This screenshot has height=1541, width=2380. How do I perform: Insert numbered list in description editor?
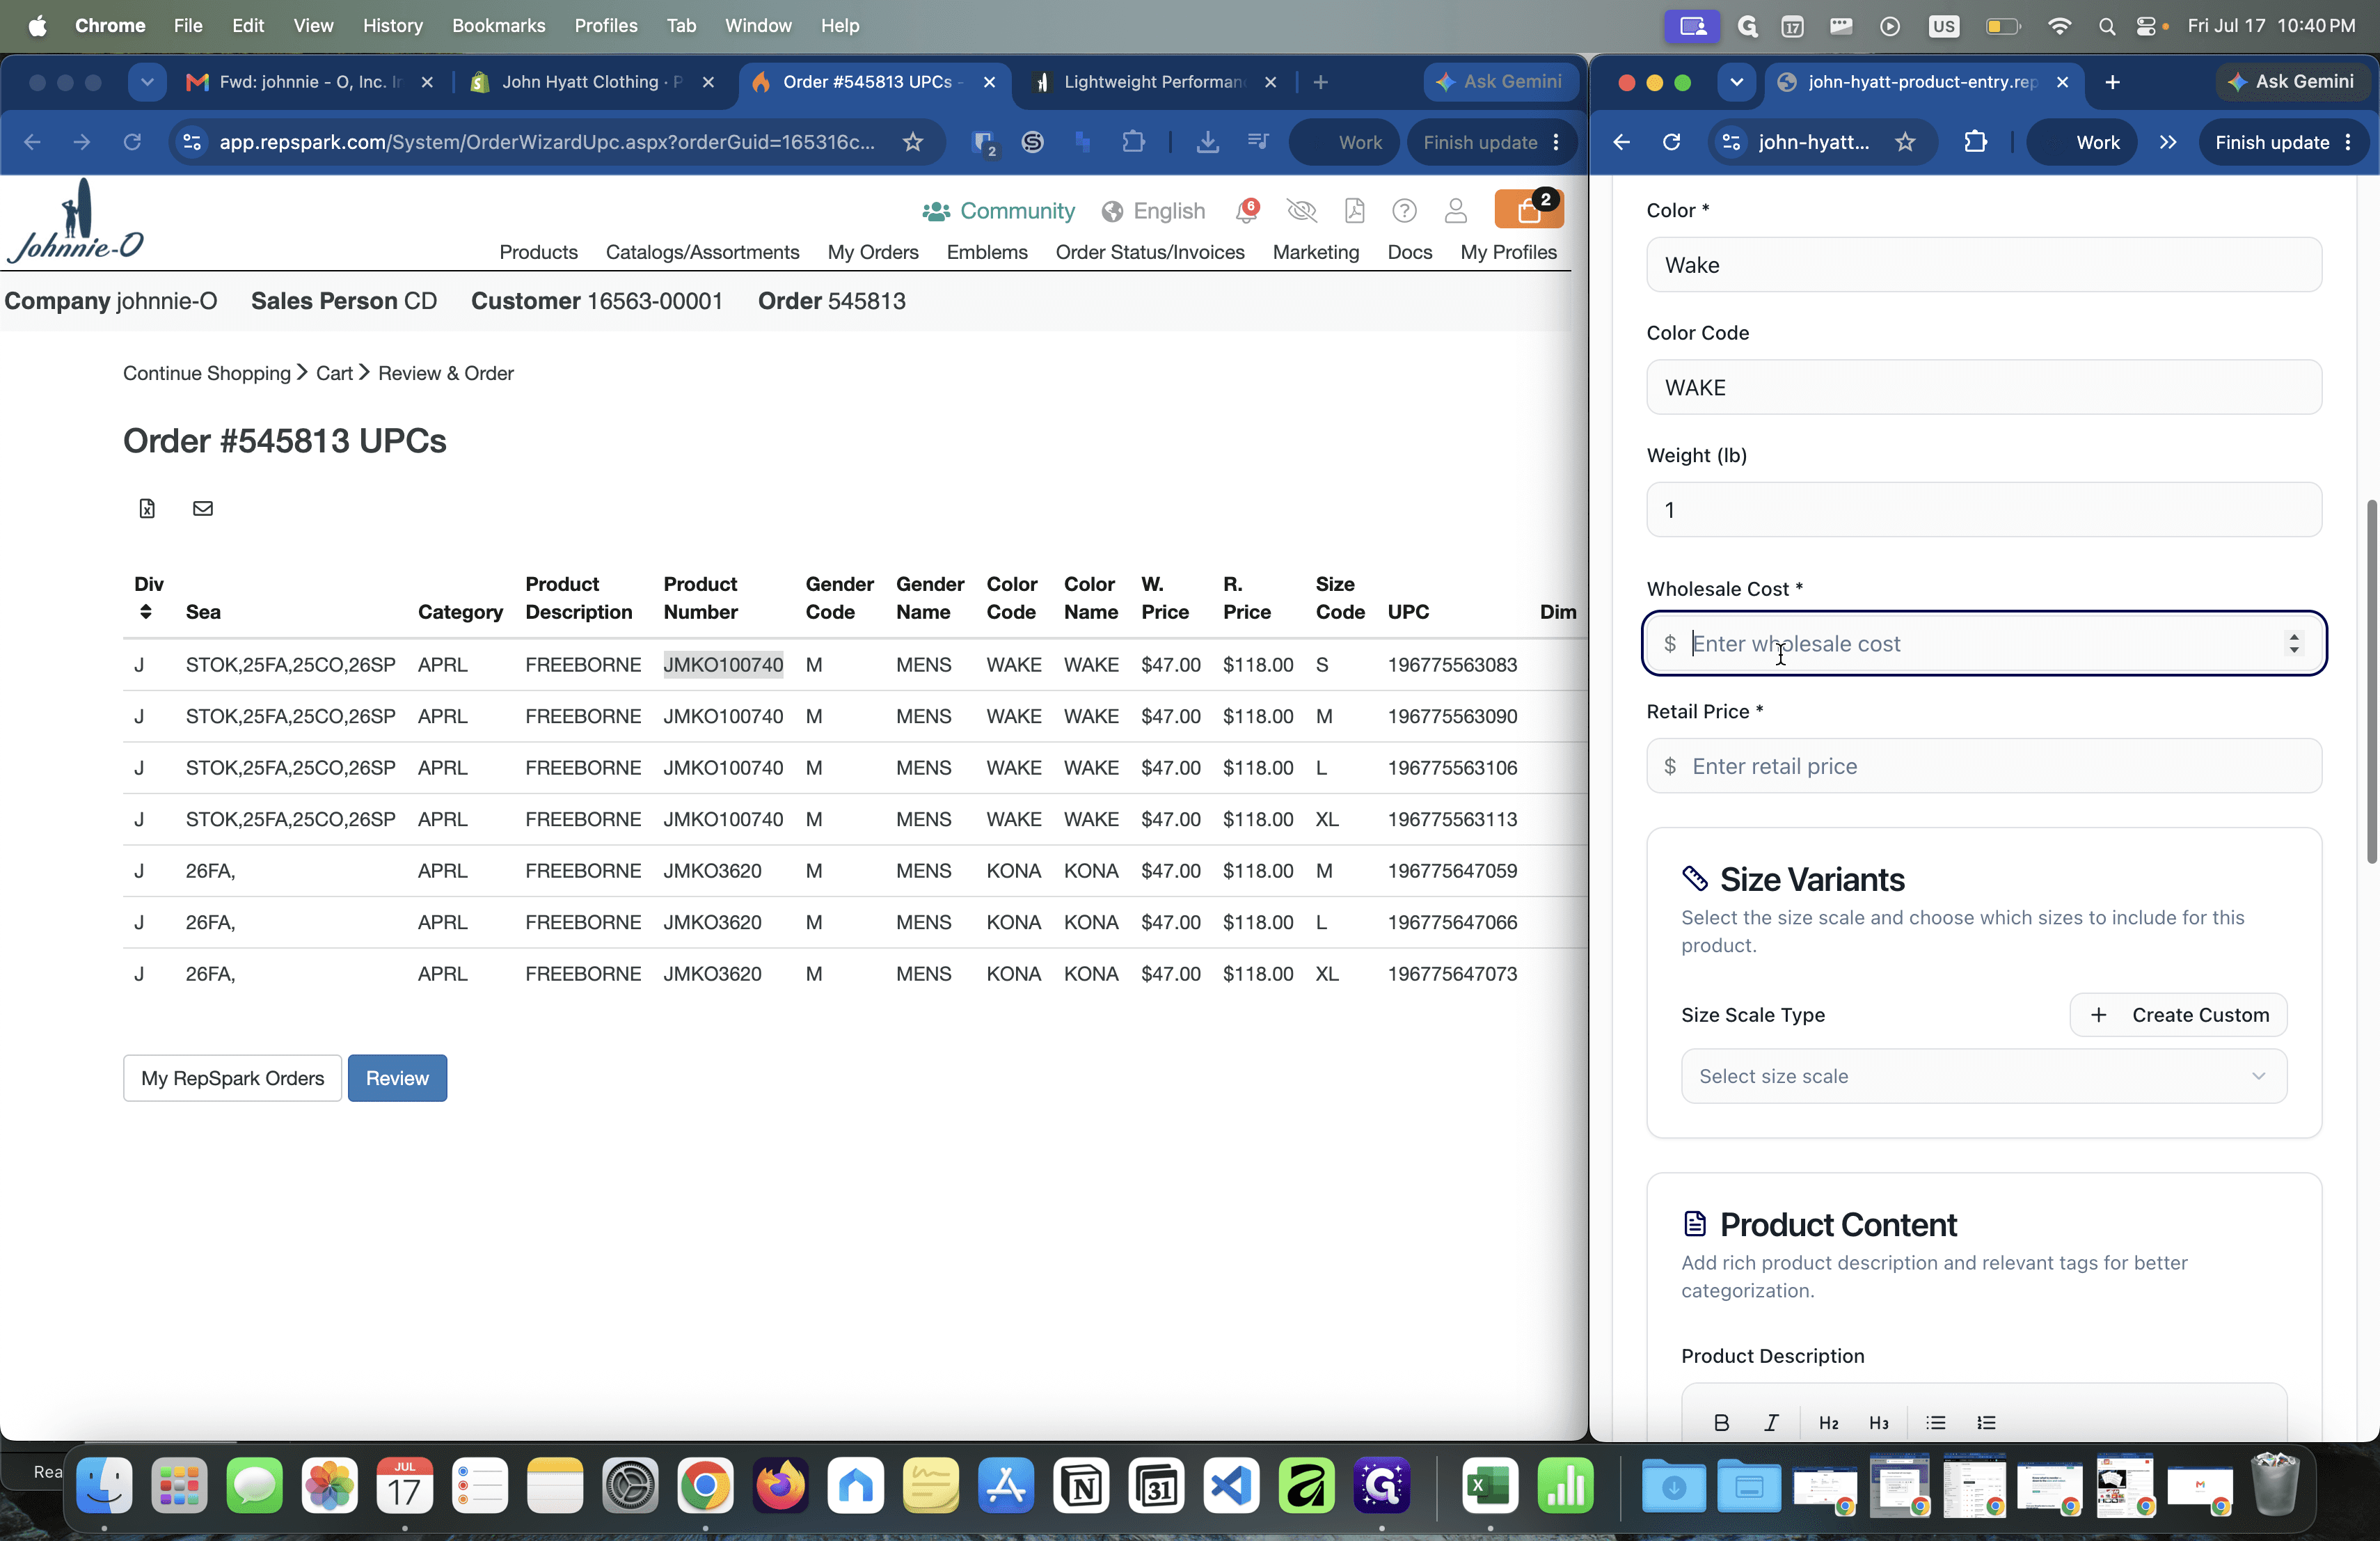tap(1986, 1422)
